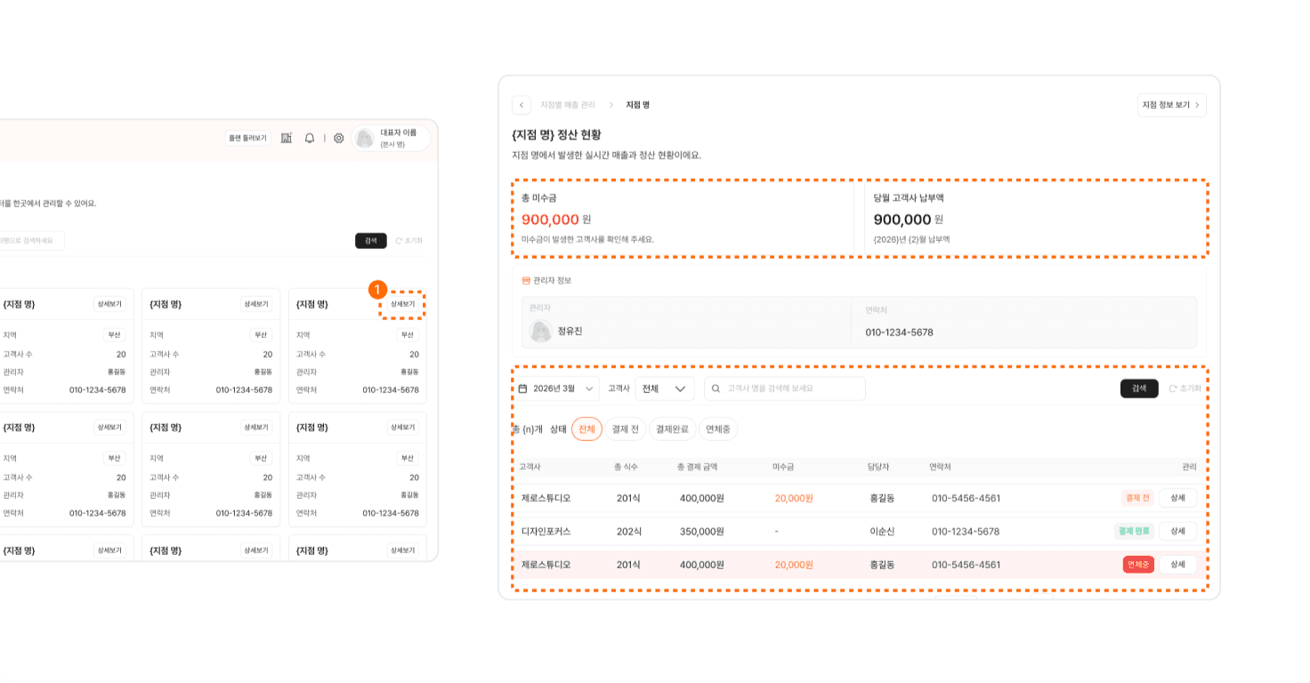The width and height of the screenshot is (1310, 683).
Task: Click 검색 in the branch list panel
Action: point(371,240)
